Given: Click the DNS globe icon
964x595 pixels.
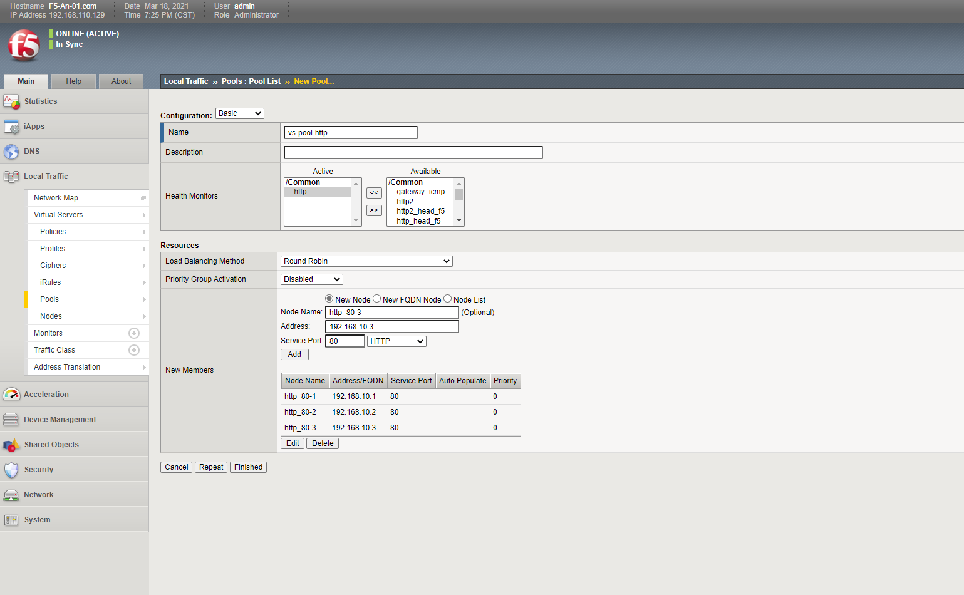Looking at the screenshot, I should pos(11,152).
